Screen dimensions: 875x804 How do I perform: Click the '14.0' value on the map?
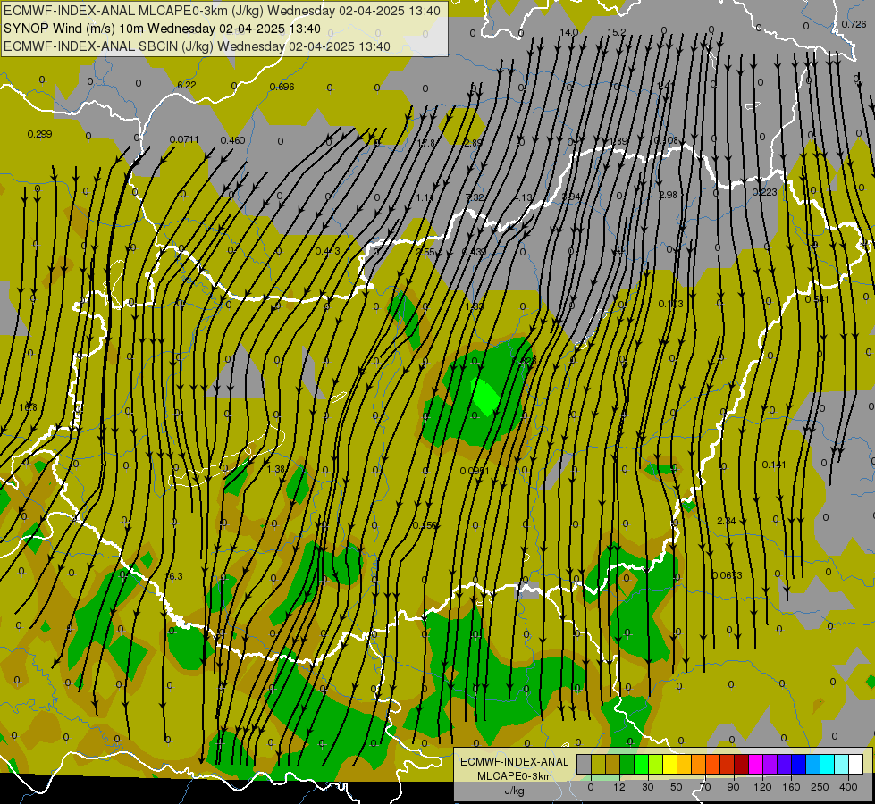(x=568, y=32)
